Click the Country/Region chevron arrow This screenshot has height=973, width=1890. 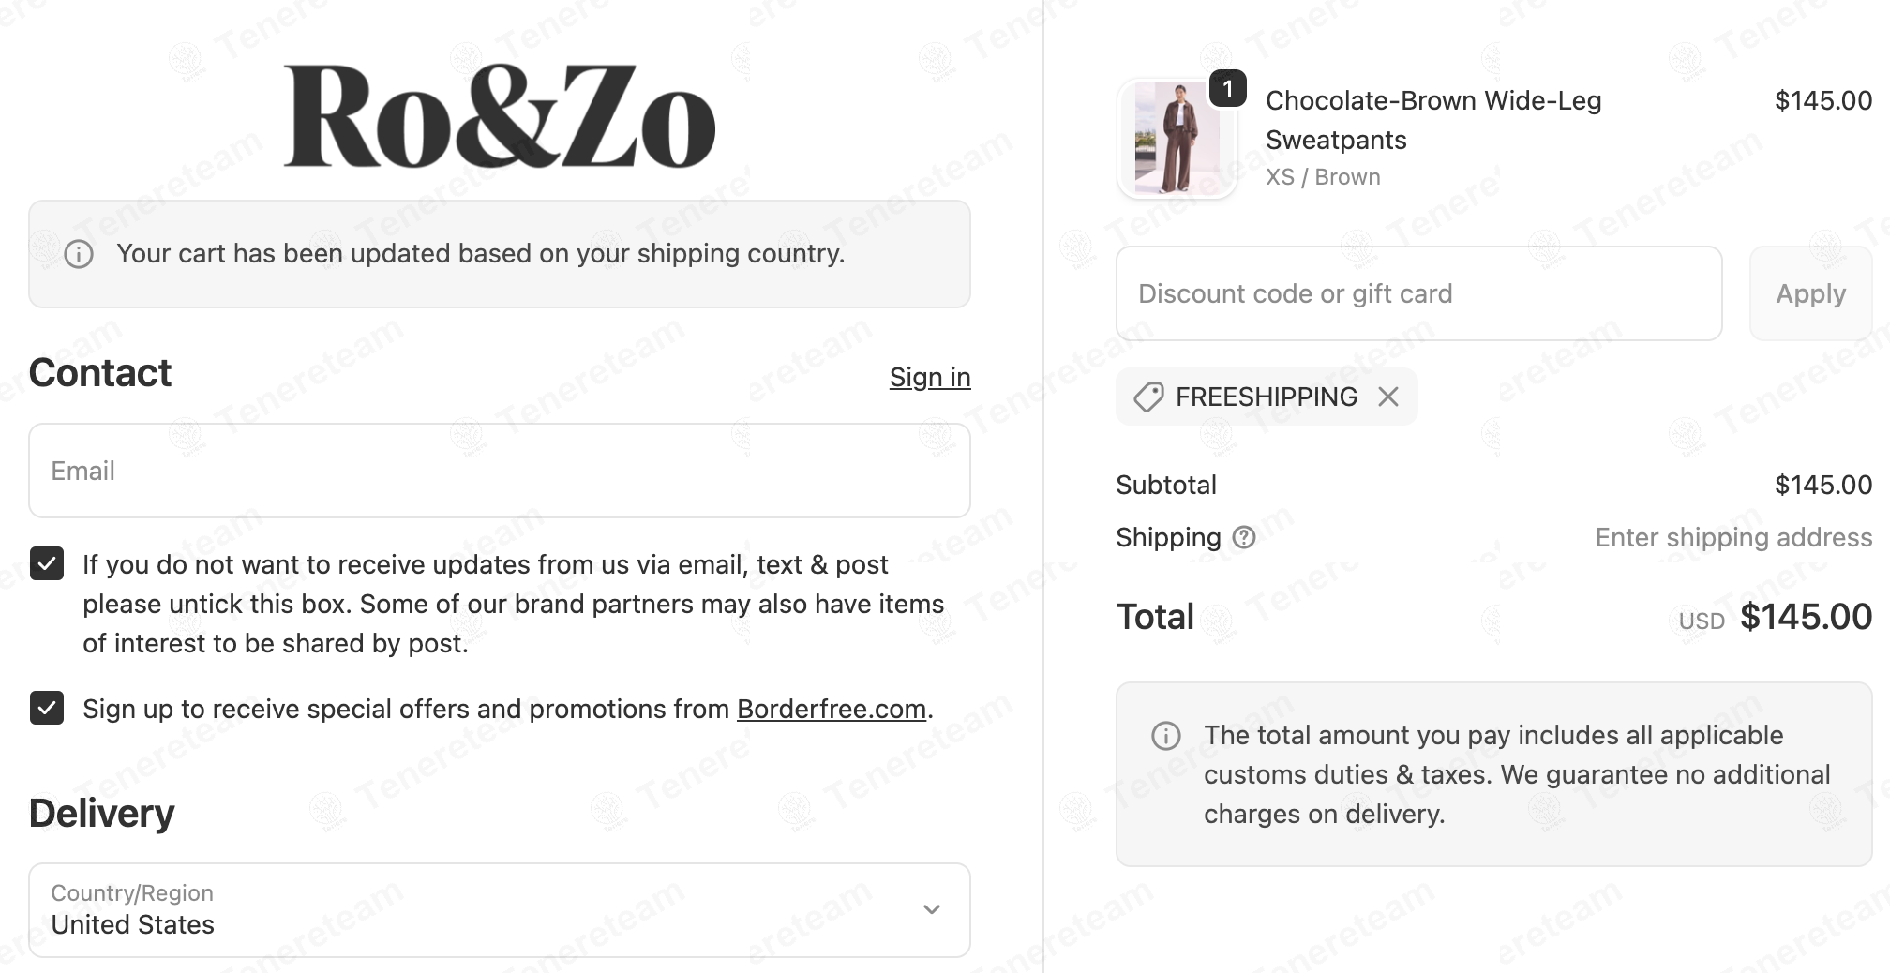pos(932,910)
